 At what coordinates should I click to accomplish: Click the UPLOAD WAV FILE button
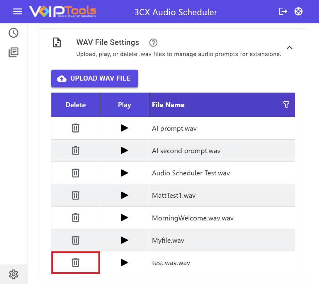(x=95, y=78)
